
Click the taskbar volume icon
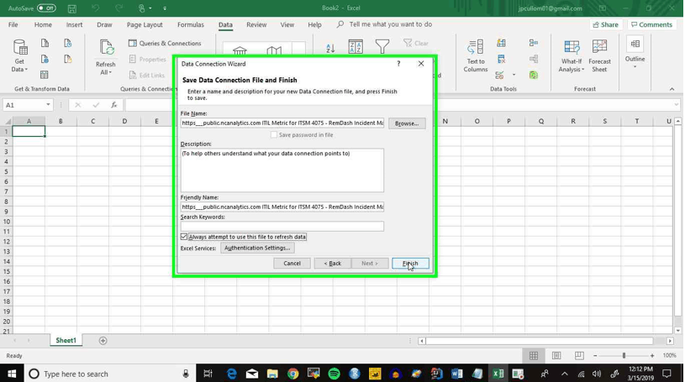coord(597,374)
